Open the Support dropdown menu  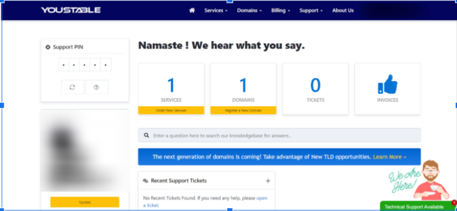coord(311,11)
